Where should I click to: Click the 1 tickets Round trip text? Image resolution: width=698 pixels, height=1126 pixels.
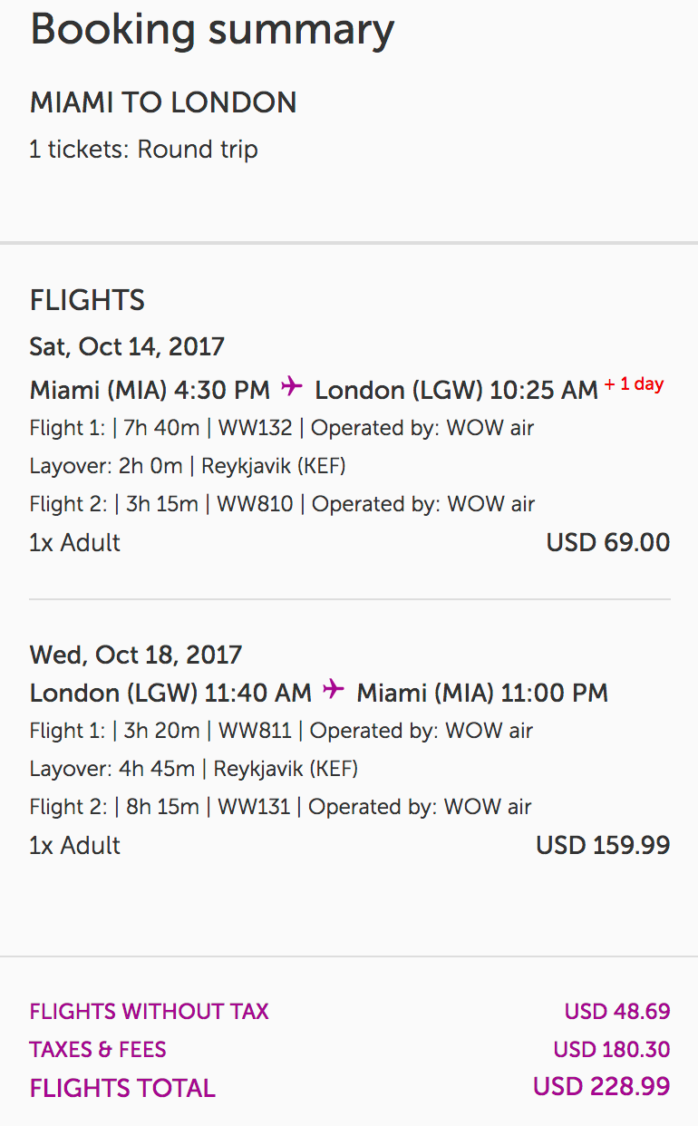[x=143, y=149]
